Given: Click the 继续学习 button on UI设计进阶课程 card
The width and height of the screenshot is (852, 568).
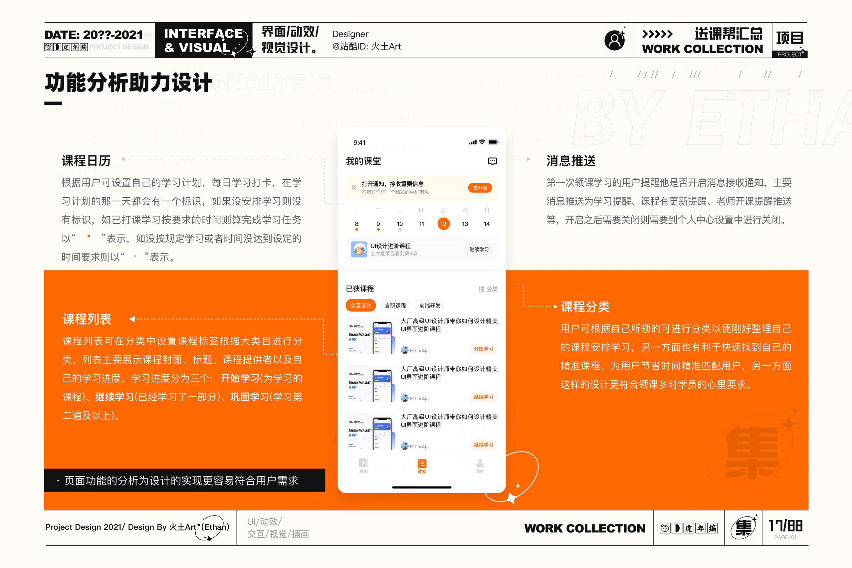Looking at the screenshot, I should tap(479, 249).
